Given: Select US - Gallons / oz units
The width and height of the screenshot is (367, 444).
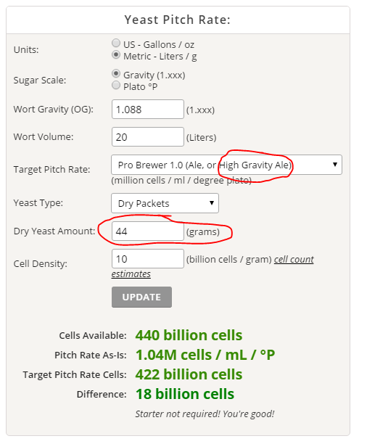Looking at the screenshot, I should point(116,44).
